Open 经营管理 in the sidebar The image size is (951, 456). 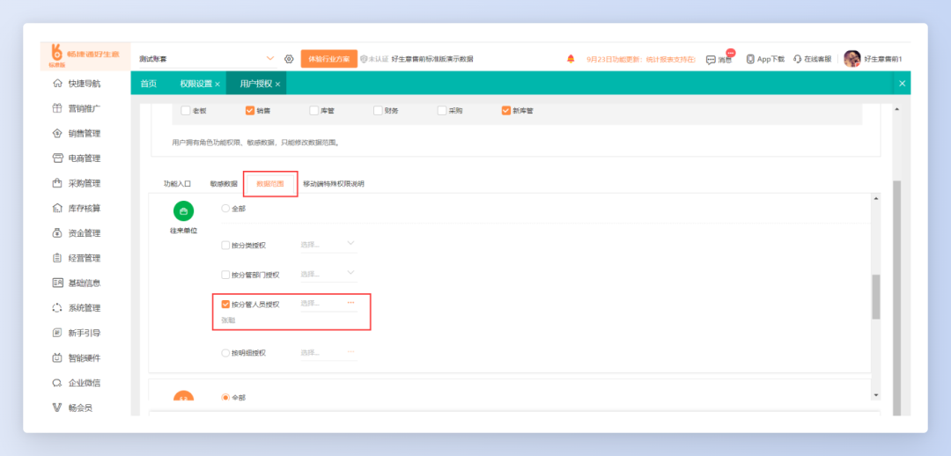click(77, 258)
